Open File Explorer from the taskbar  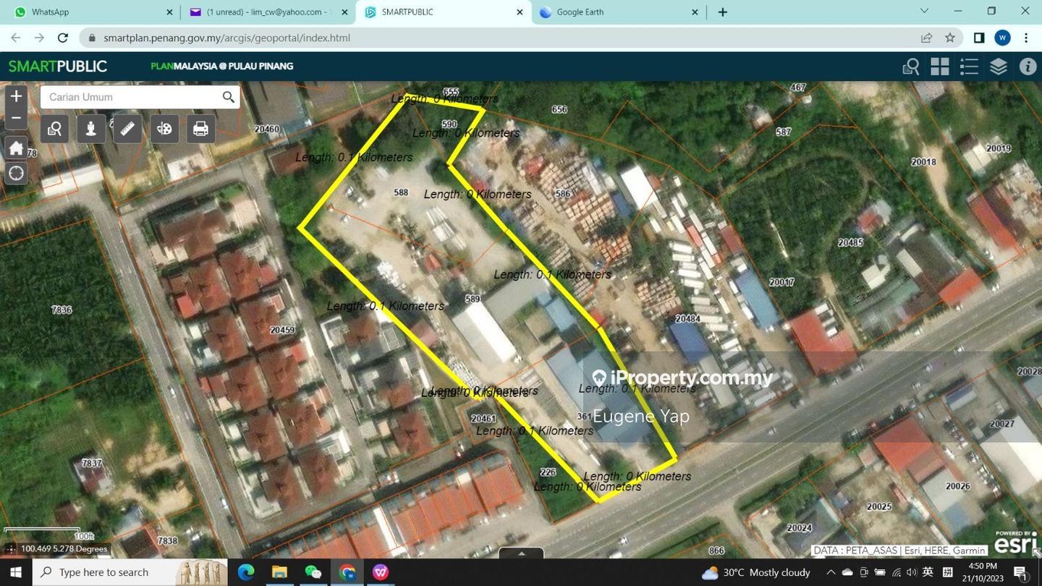(x=279, y=572)
